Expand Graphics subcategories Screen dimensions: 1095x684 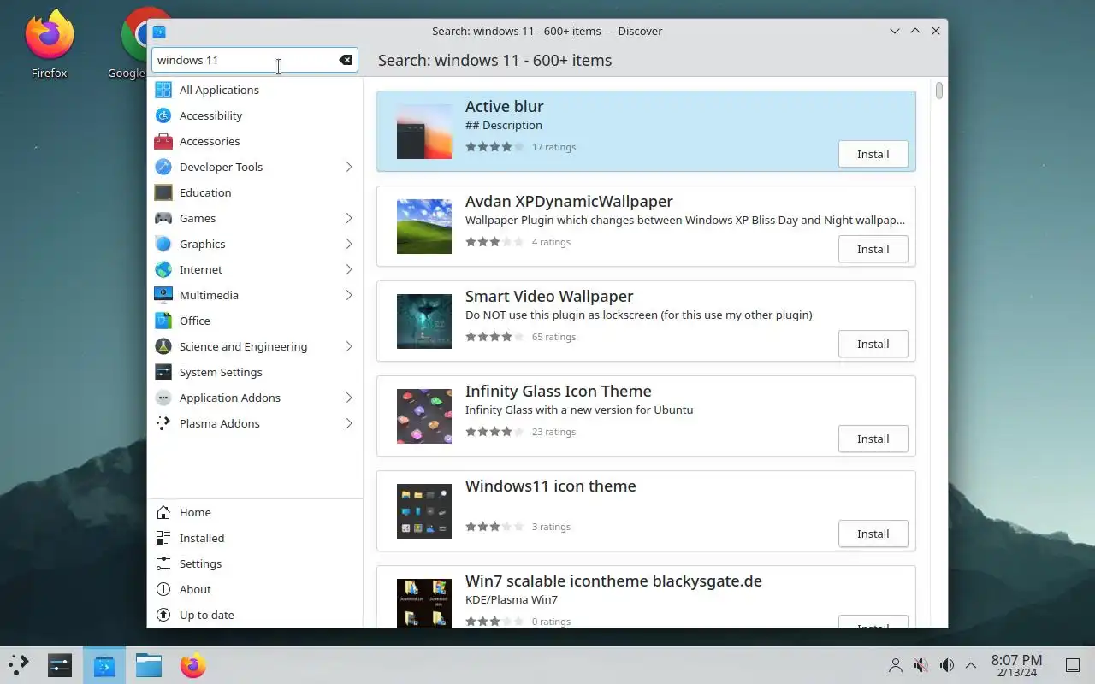(x=349, y=244)
